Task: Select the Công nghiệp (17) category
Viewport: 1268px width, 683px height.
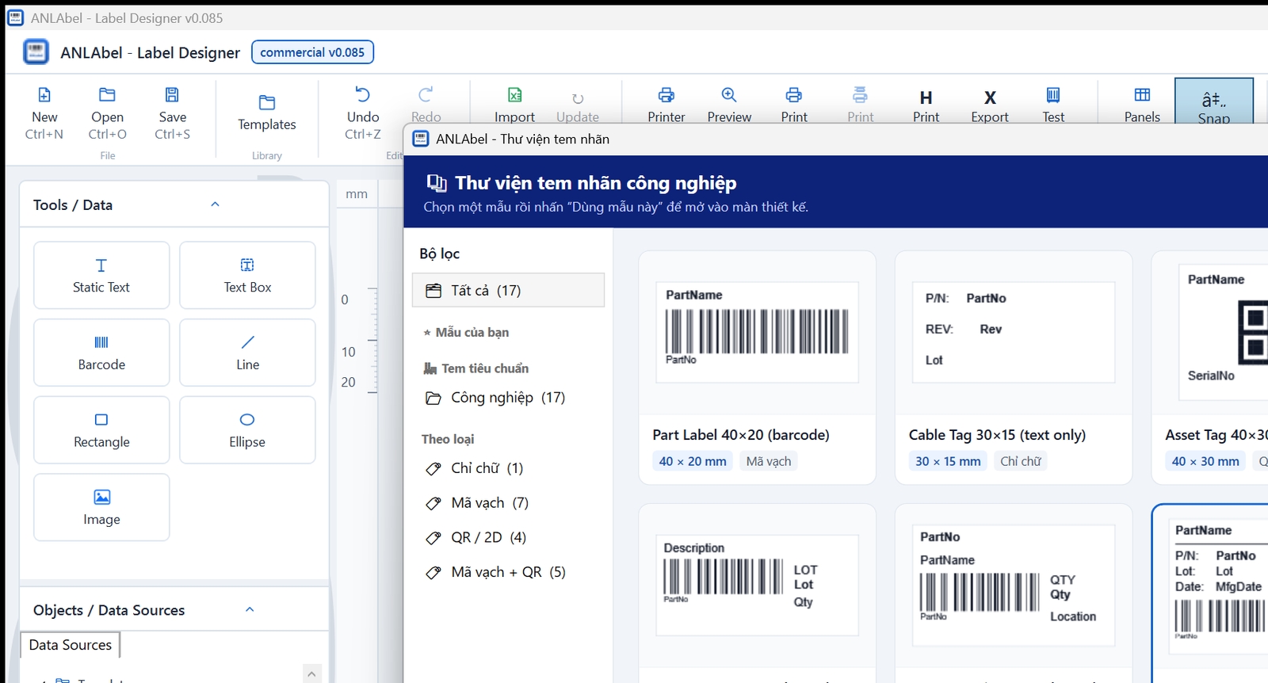Action: [508, 397]
